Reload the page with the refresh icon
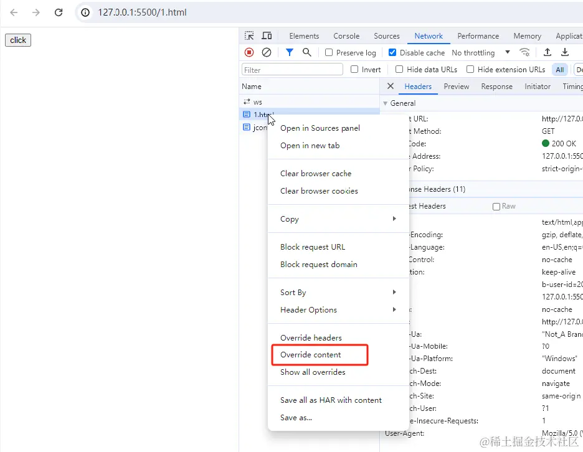The height and width of the screenshot is (452, 583). [x=59, y=12]
